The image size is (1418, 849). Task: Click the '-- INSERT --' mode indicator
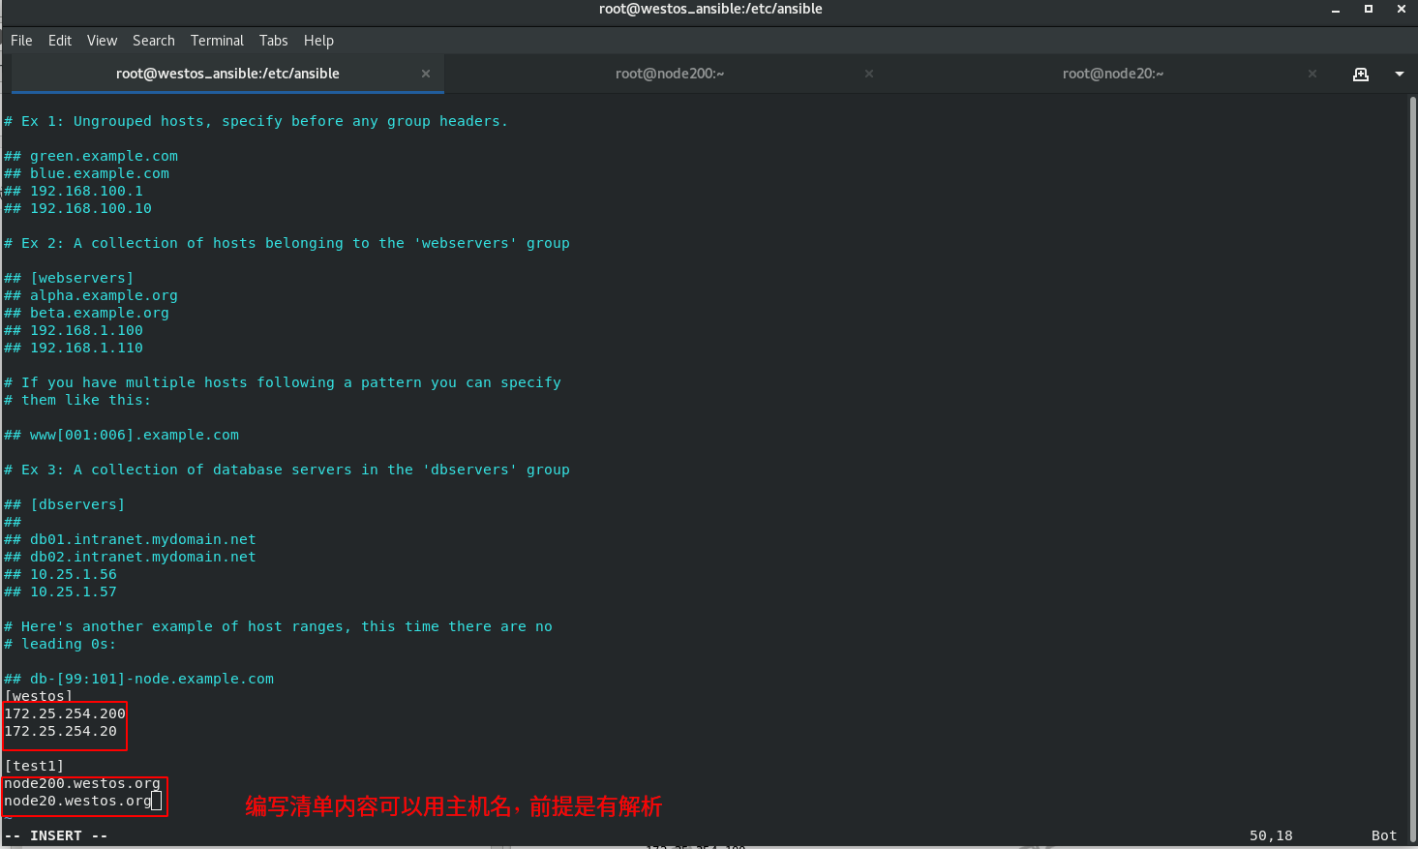coord(56,835)
